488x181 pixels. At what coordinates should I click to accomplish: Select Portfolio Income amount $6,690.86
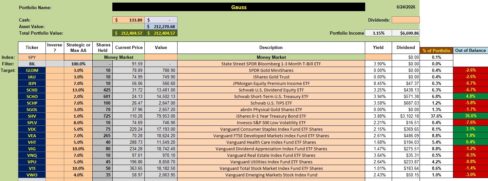[x=405, y=33]
